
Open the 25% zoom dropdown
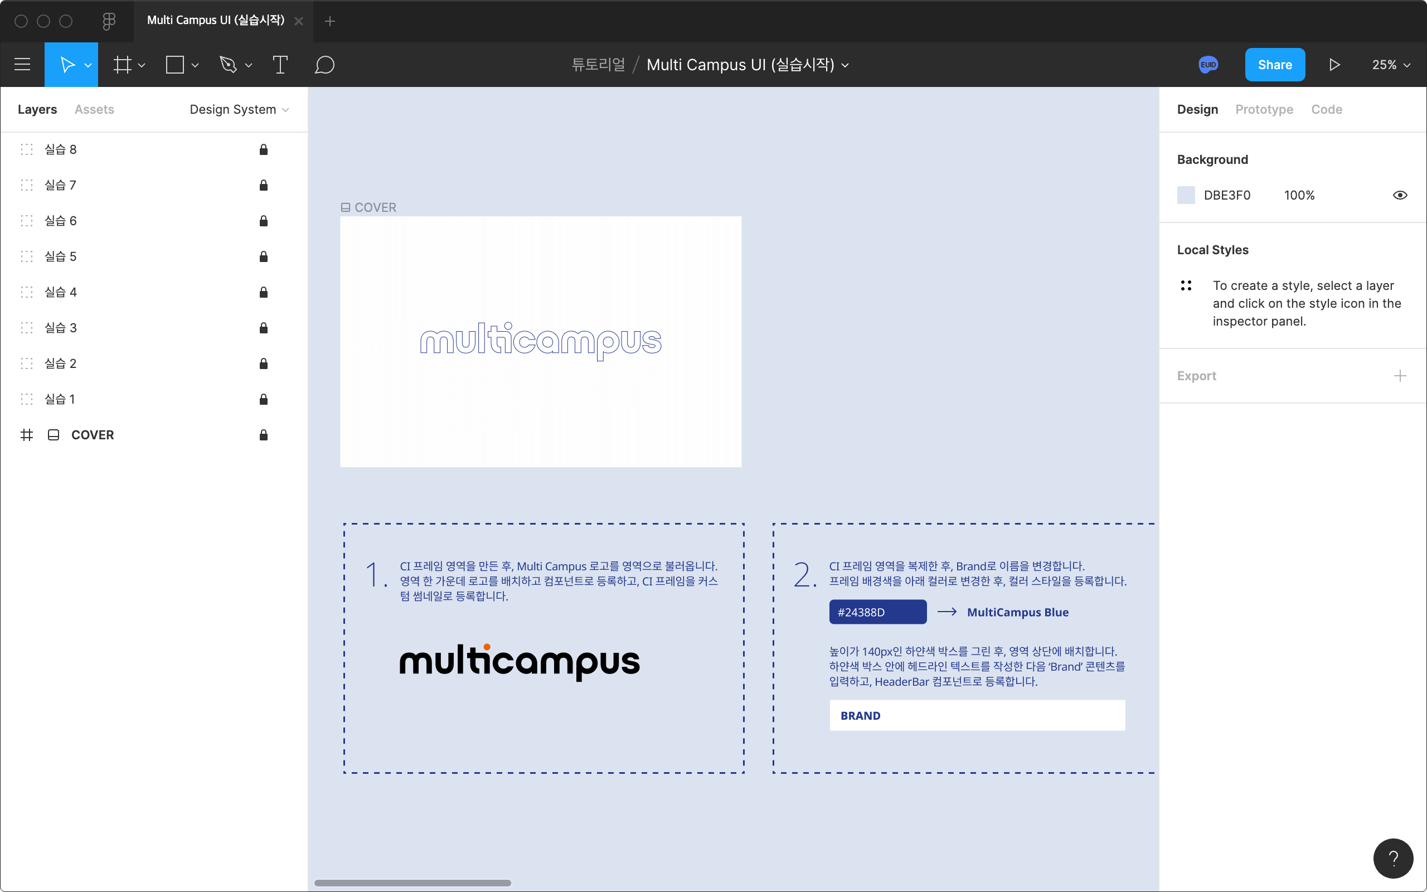pos(1390,64)
